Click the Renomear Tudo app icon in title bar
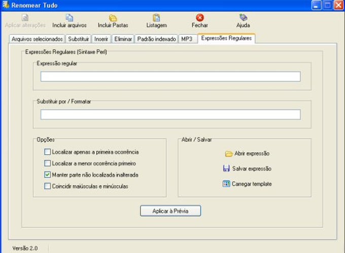This screenshot has width=345, height=253. coord(6,5)
